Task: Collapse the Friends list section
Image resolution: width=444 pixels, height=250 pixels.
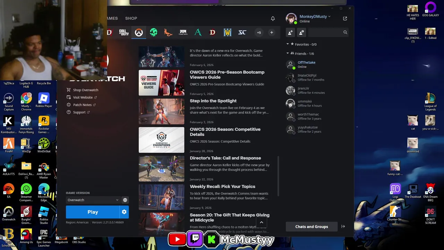Action: click(288, 53)
